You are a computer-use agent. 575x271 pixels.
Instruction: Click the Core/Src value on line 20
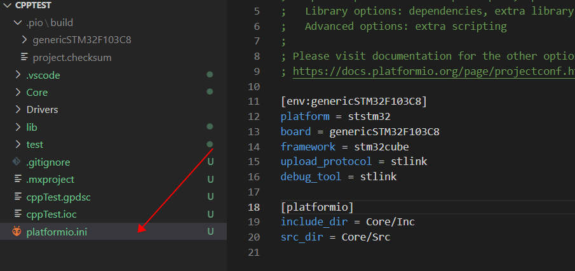pyautogui.click(x=366, y=237)
